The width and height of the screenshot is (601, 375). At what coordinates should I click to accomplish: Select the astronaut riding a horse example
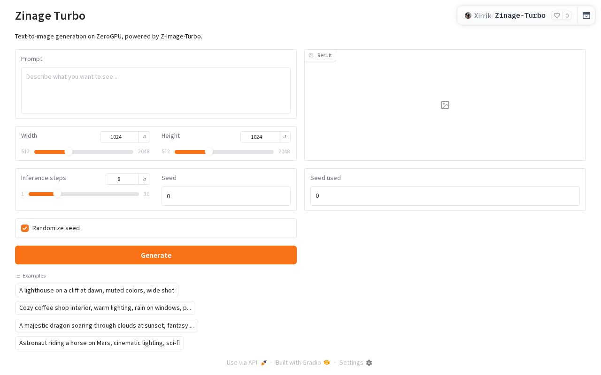click(100, 343)
